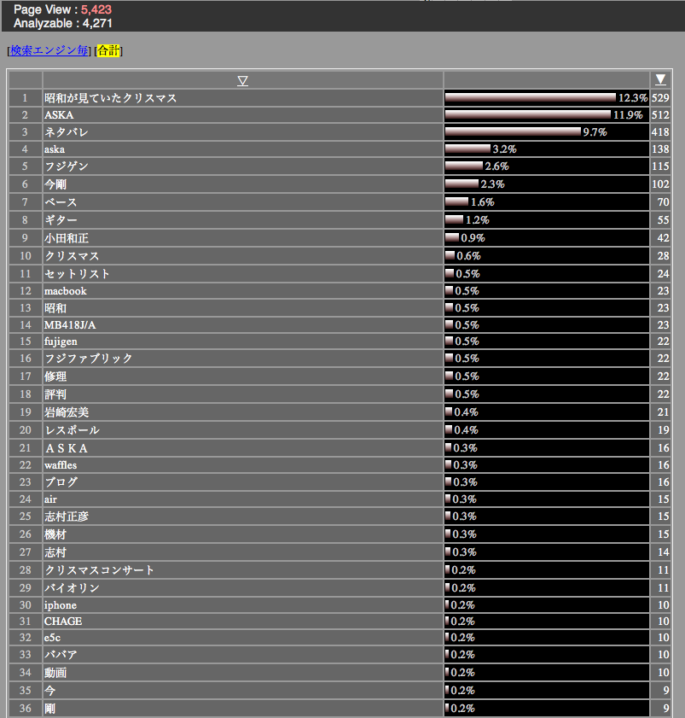This screenshot has height=718, width=685.
Task: Click the count 115
Action: [x=660, y=166]
